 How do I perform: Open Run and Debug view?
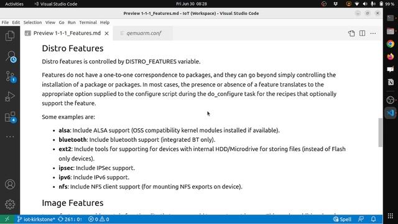coord(10,97)
